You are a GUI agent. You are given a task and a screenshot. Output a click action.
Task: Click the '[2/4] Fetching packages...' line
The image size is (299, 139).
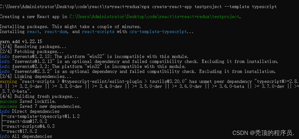point(32,51)
